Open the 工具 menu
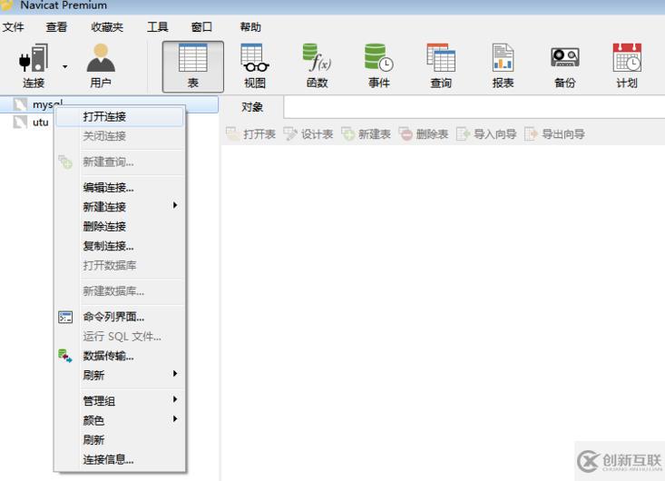This screenshot has width=665, height=481. pos(157,27)
